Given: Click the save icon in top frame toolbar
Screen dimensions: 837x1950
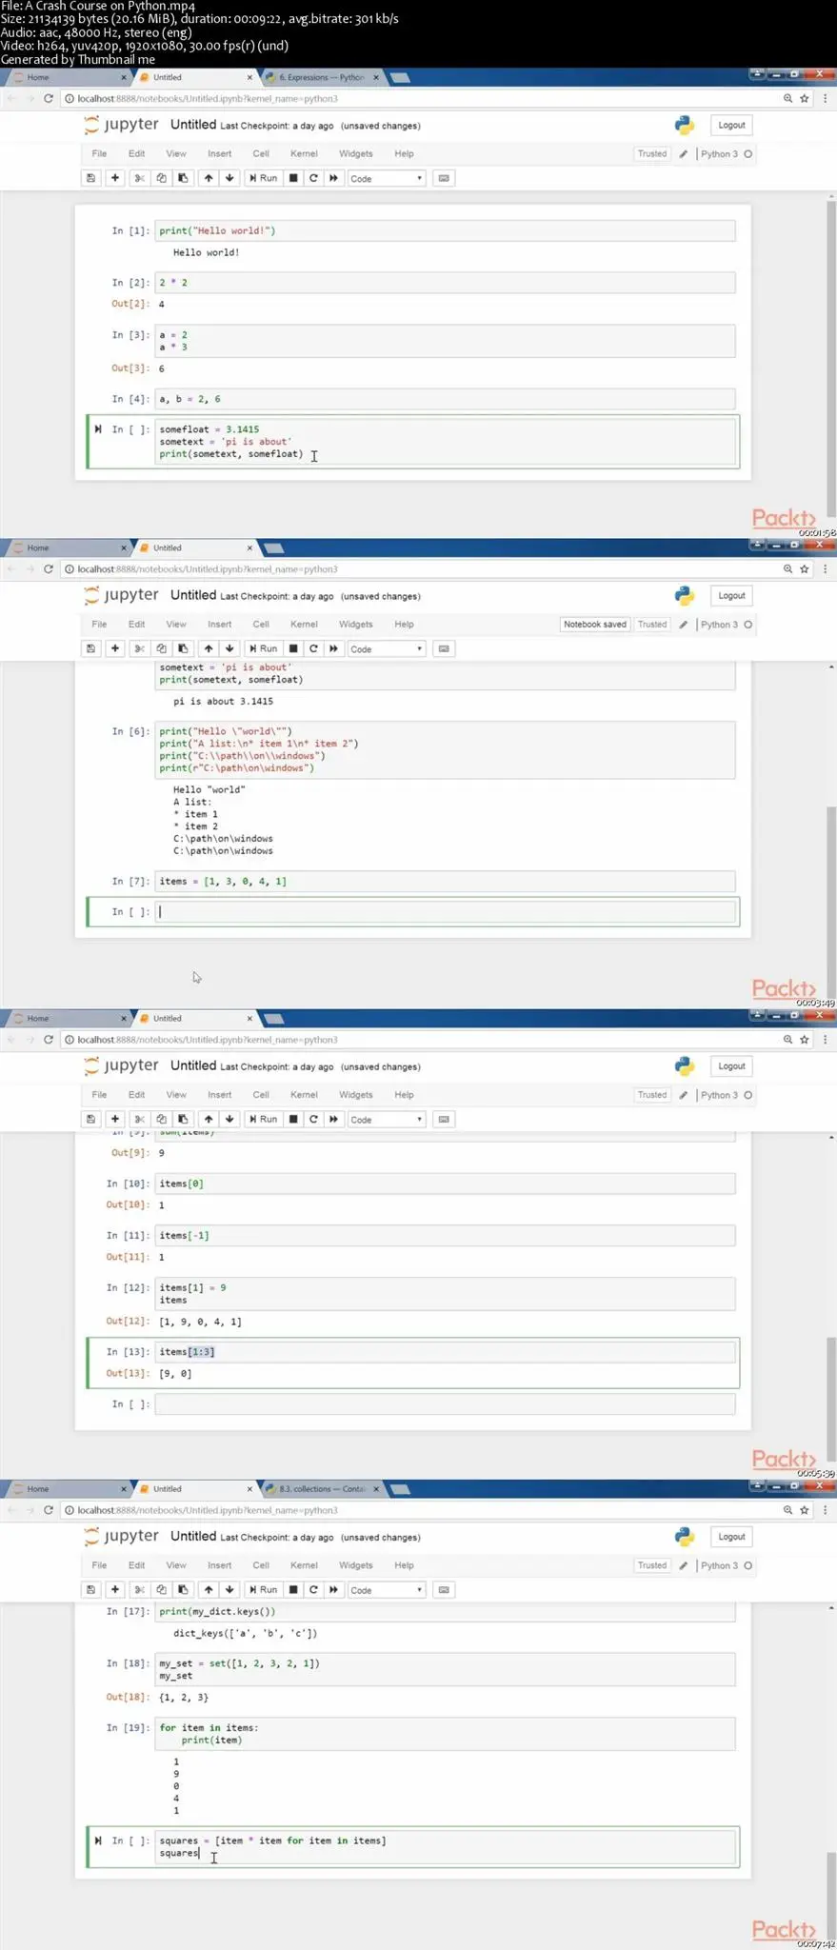Looking at the screenshot, I should (90, 178).
